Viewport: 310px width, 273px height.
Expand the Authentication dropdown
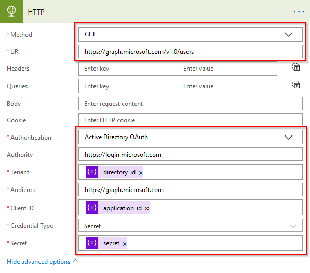click(191, 137)
